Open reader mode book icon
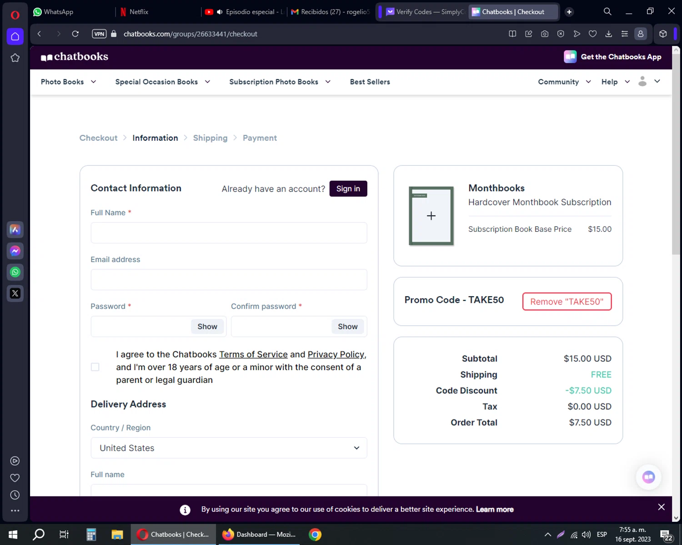 click(512, 34)
